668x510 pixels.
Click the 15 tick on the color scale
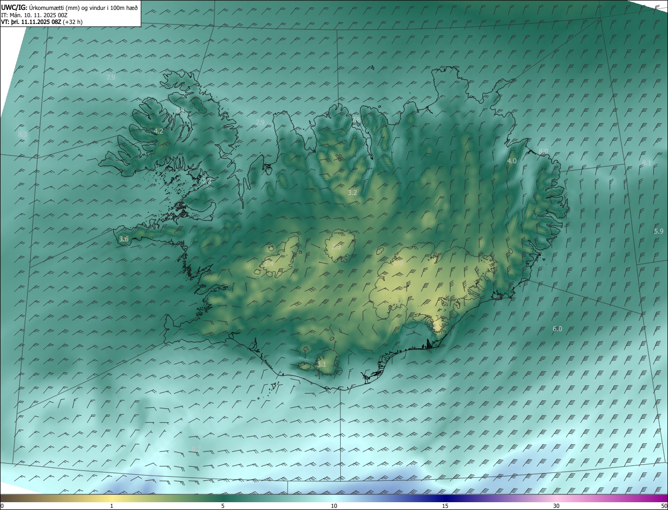coord(445,506)
